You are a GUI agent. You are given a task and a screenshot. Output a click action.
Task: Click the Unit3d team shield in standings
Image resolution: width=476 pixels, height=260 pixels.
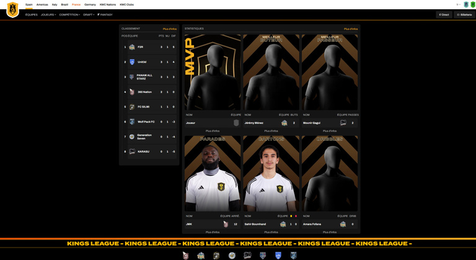(x=132, y=61)
